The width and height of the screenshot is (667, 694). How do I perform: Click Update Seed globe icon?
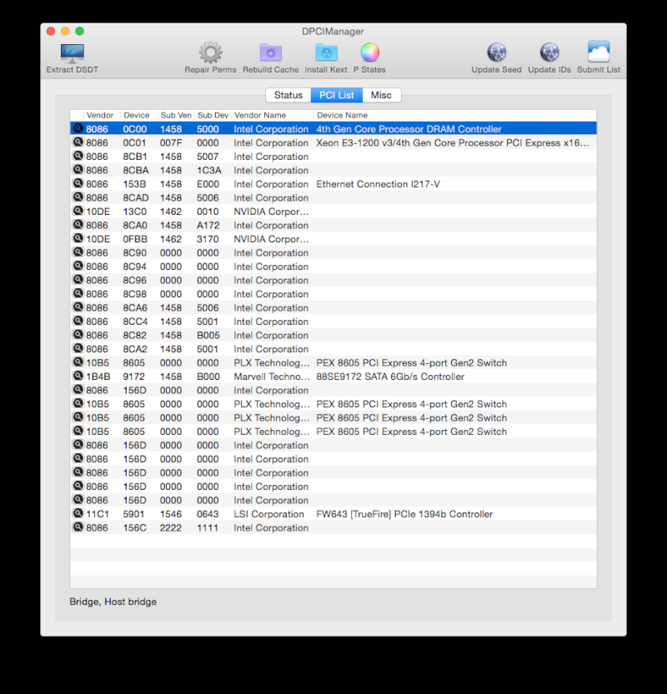click(496, 52)
